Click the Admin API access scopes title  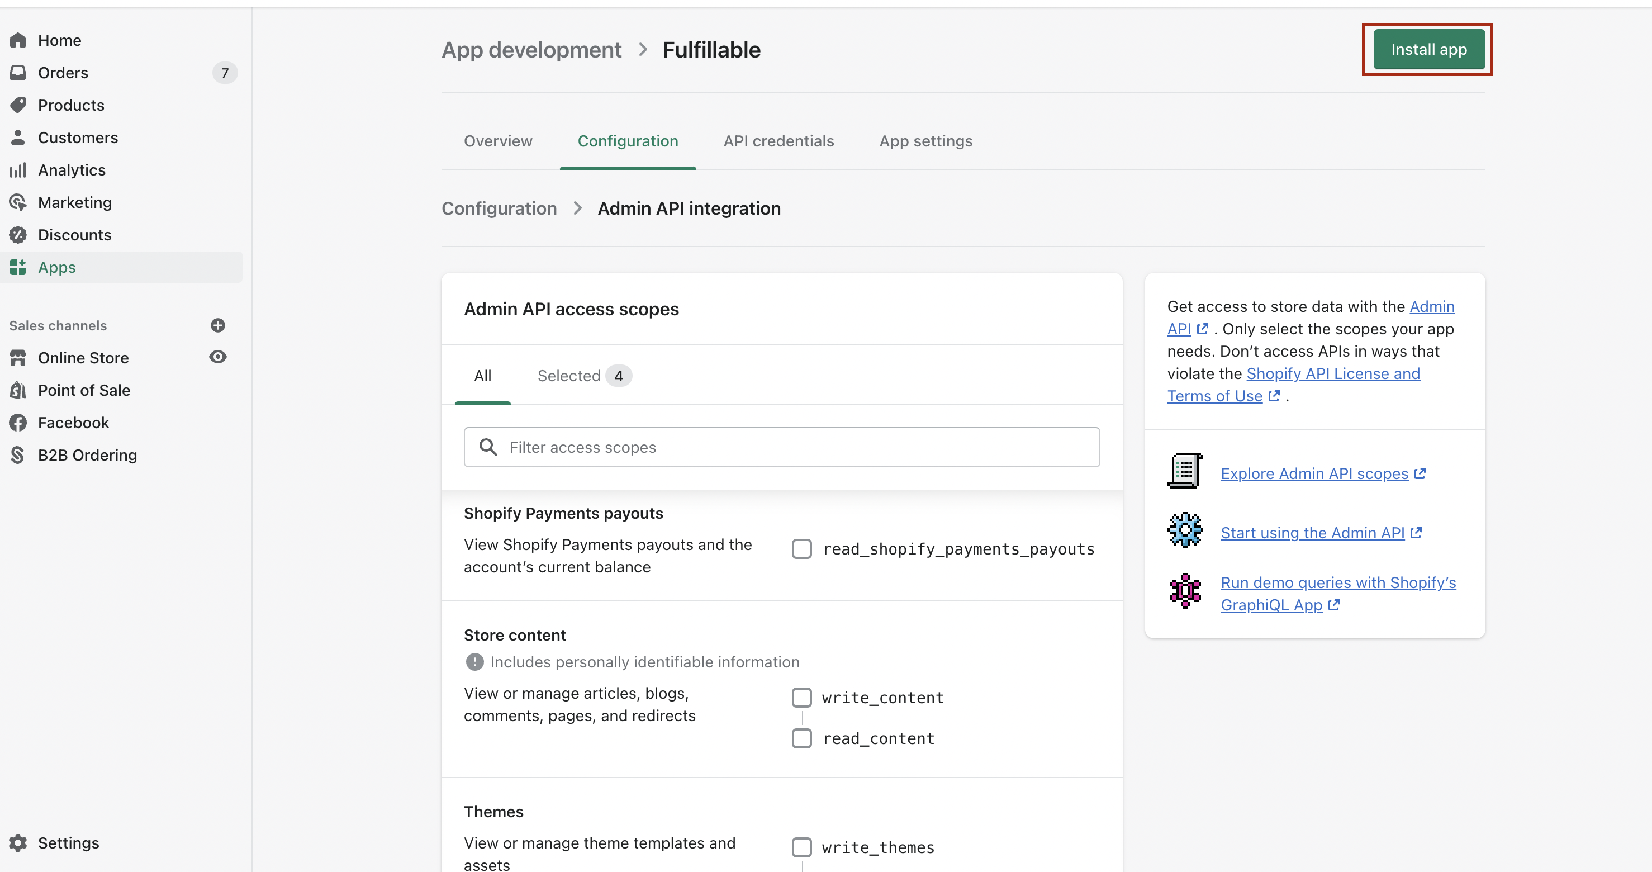(x=571, y=309)
